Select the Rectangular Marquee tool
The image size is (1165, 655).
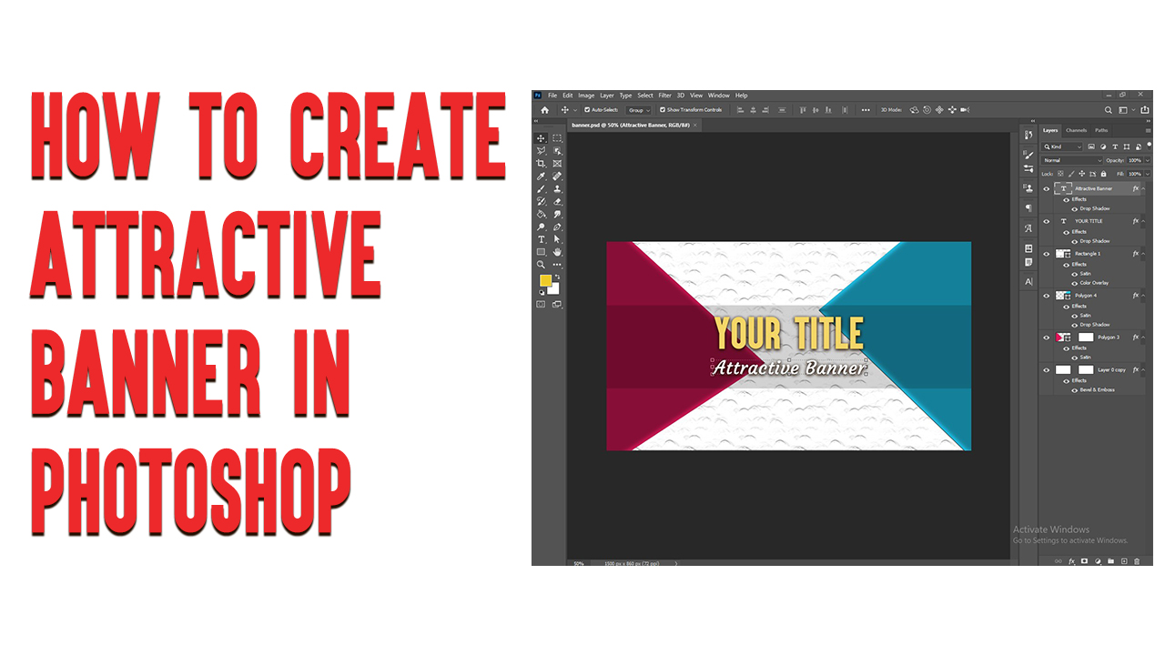[557, 138]
